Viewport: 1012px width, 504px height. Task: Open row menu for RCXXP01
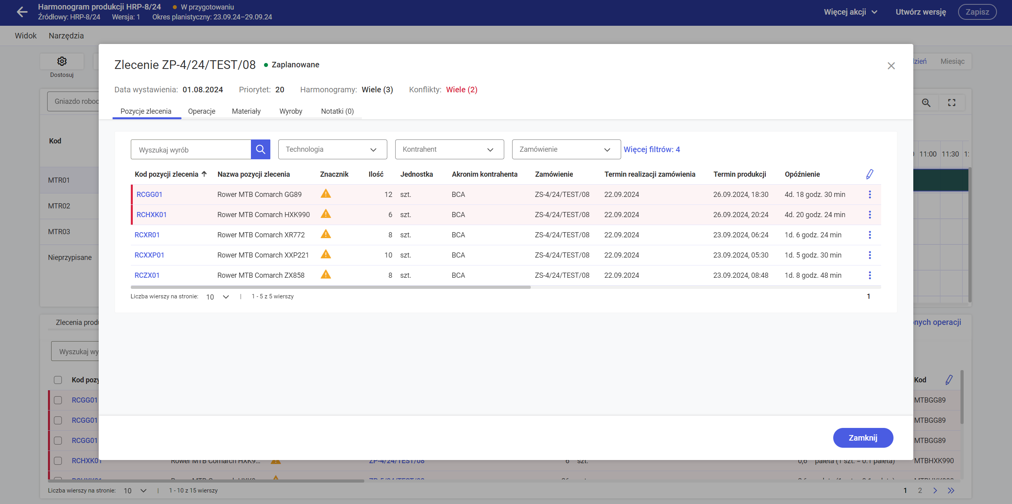(870, 255)
